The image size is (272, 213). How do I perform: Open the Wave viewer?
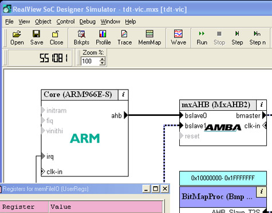179,38
